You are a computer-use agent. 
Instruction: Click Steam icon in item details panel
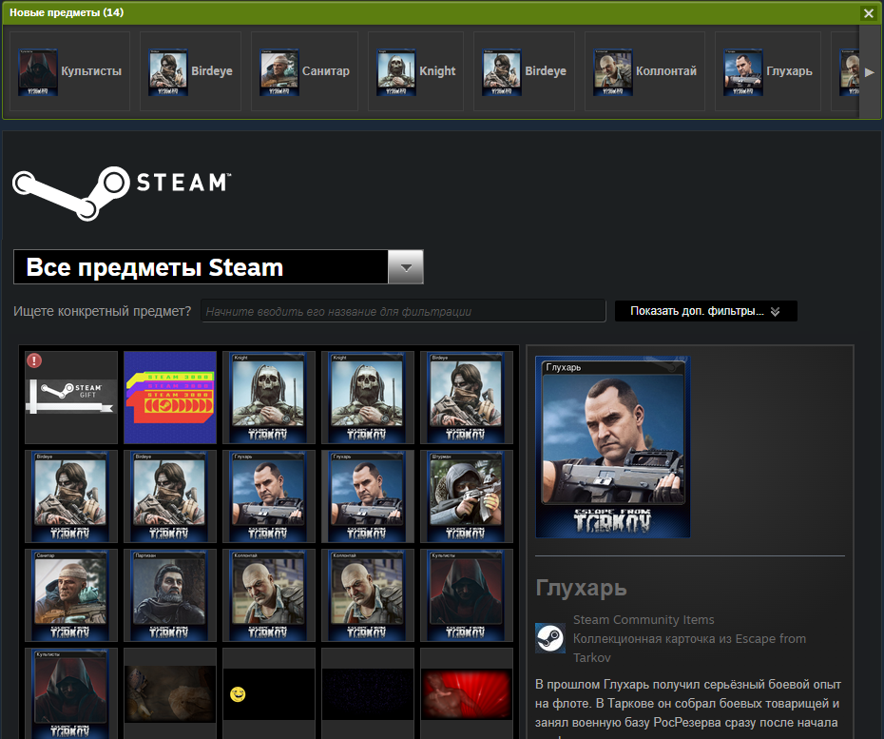(x=550, y=638)
